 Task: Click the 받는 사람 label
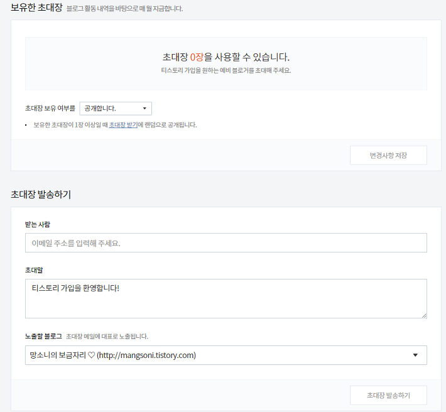pyautogui.click(x=38, y=224)
